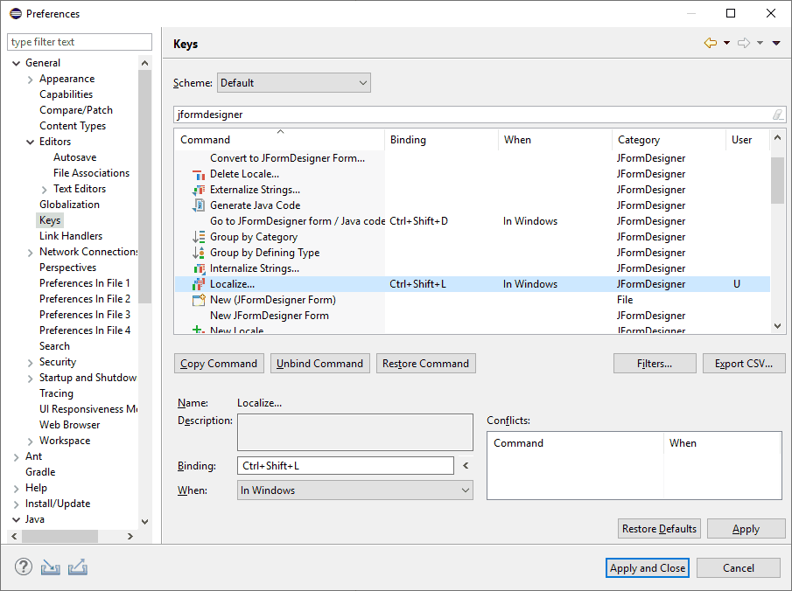The image size is (792, 591).
Task: Click the Group by Defining Type icon
Action: click(x=199, y=253)
